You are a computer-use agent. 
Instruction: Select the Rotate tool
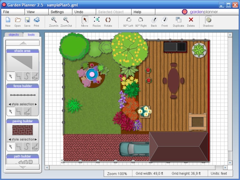tap(108, 21)
